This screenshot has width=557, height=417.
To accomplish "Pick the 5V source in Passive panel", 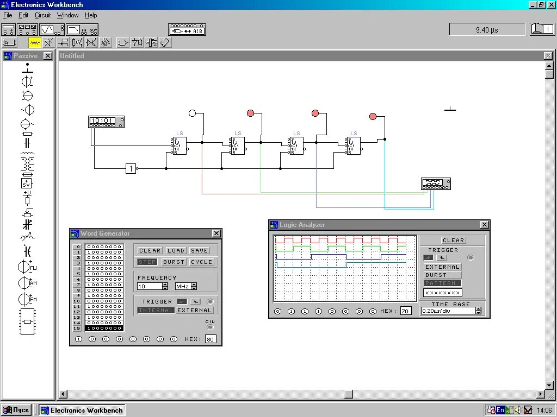I will coord(27,184).
